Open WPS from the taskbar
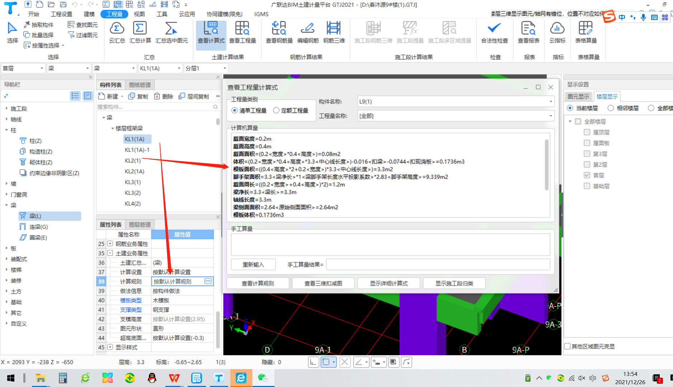673x387 pixels. point(174,378)
